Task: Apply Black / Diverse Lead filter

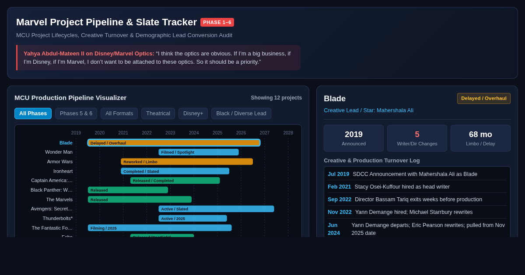Action: [x=241, y=113]
